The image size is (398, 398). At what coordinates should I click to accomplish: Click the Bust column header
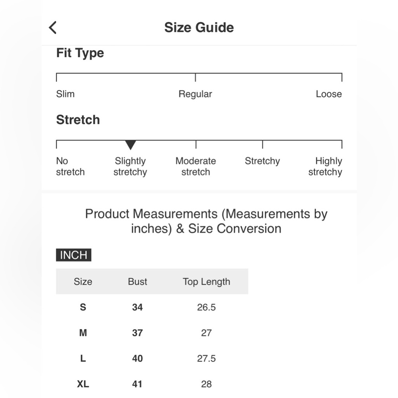click(137, 281)
